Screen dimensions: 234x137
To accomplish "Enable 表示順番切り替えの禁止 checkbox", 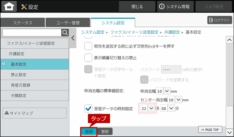I will (88, 58).
